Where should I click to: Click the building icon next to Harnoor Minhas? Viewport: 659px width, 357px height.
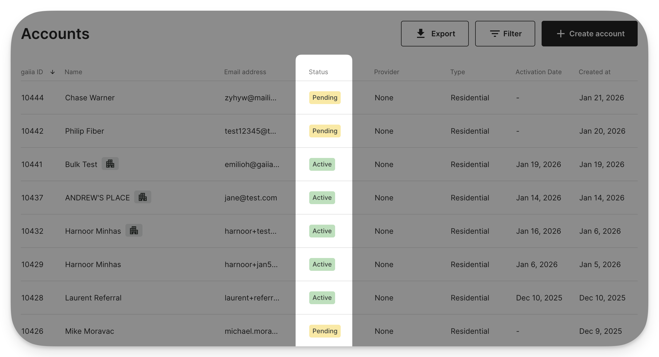[134, 231]
